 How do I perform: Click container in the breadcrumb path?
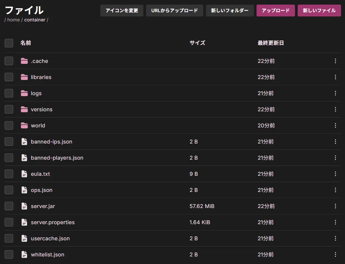click(x=35, y=20)
